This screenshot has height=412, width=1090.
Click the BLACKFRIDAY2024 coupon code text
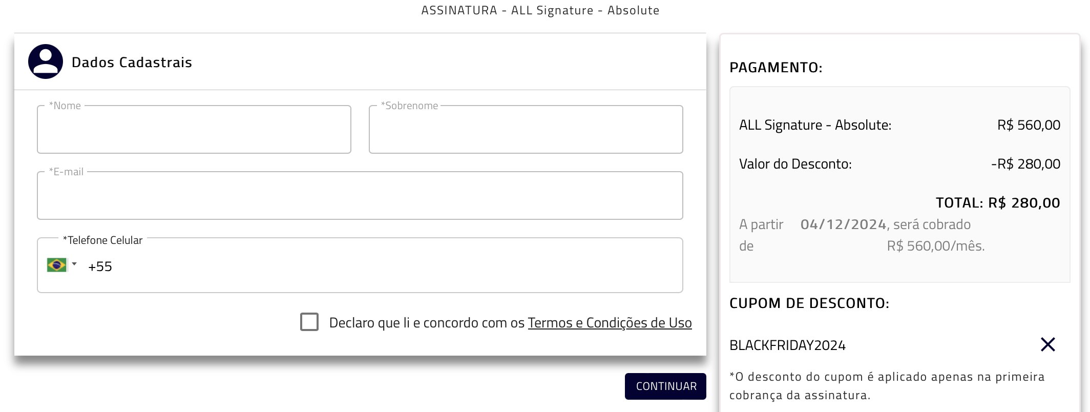click(787, 345)
